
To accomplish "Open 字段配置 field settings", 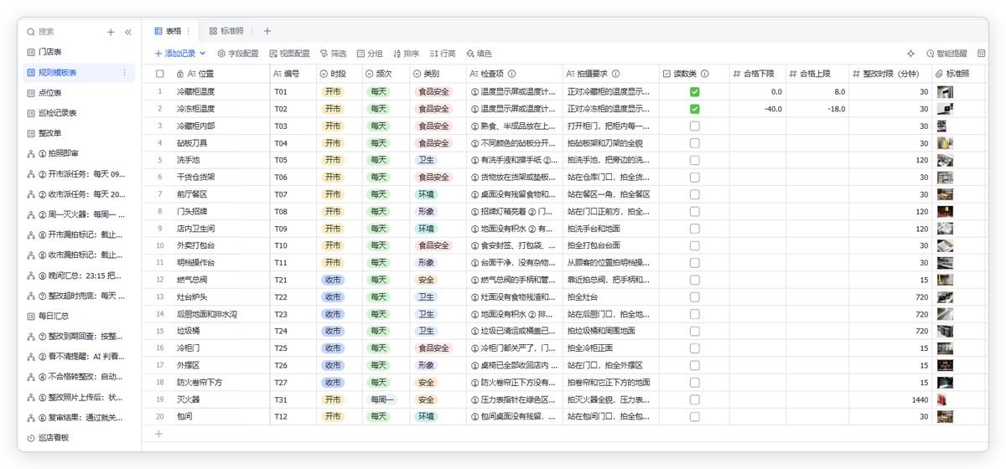I will [x=239, y=53].
